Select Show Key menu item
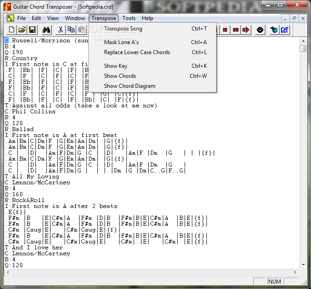The image size is (311, 289). pos(152,66)
